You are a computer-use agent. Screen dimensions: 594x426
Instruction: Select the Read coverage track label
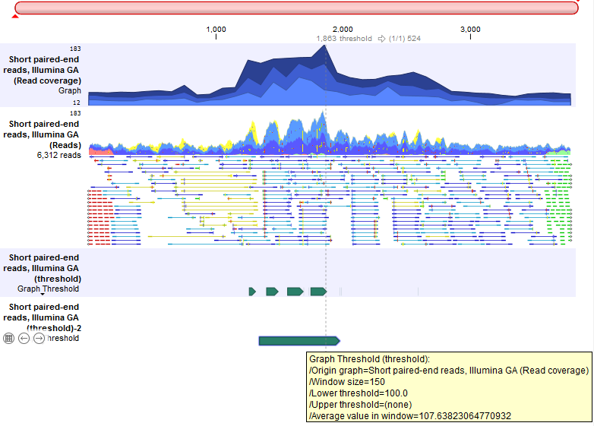point(45,70)
